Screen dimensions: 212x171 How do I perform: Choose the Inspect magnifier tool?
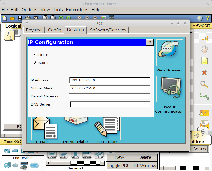[x=204, y=84]
